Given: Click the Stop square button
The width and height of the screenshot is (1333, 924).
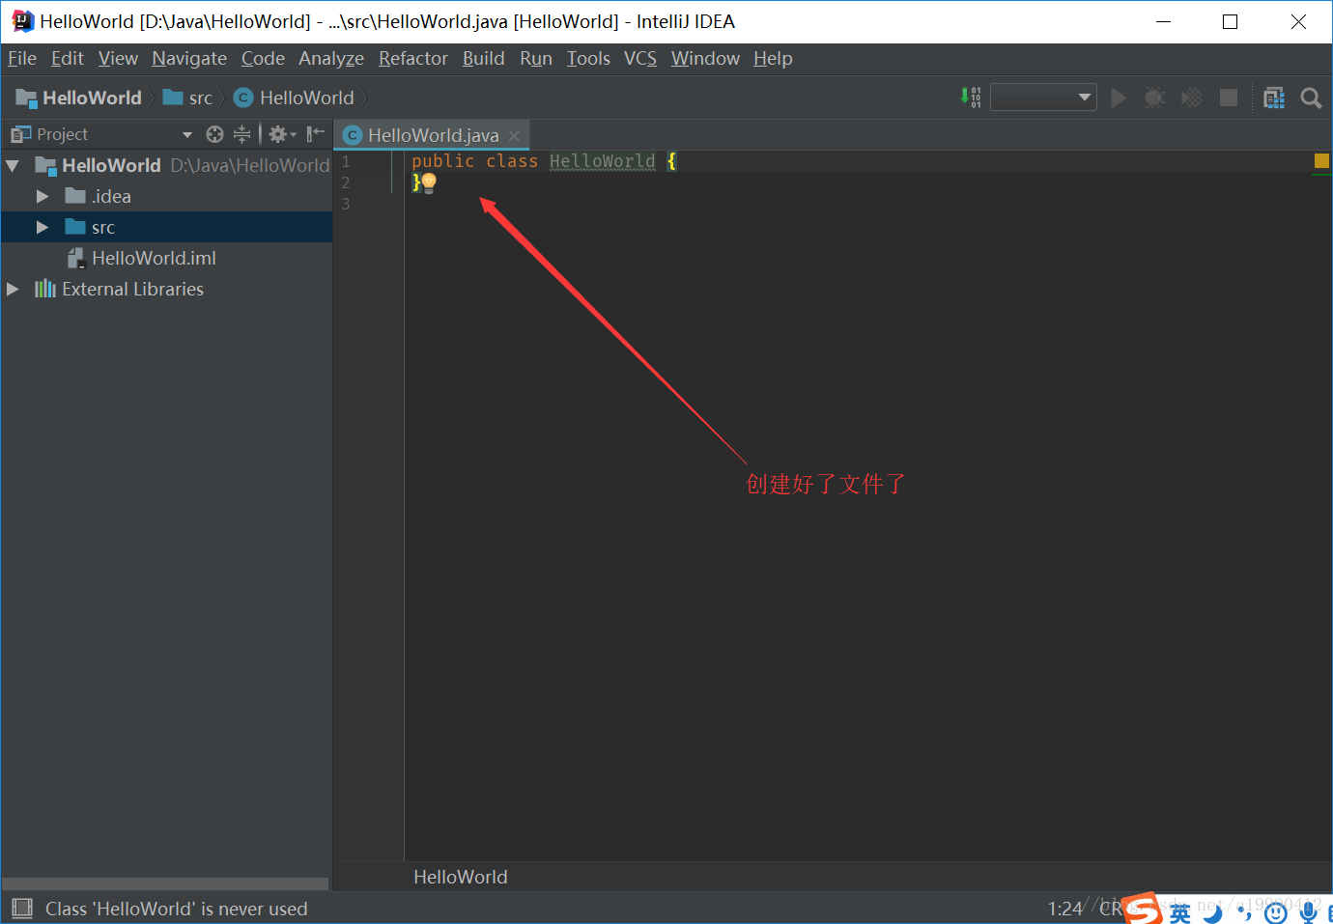Looking at the screenshot, I should (x=1229, y=98).
